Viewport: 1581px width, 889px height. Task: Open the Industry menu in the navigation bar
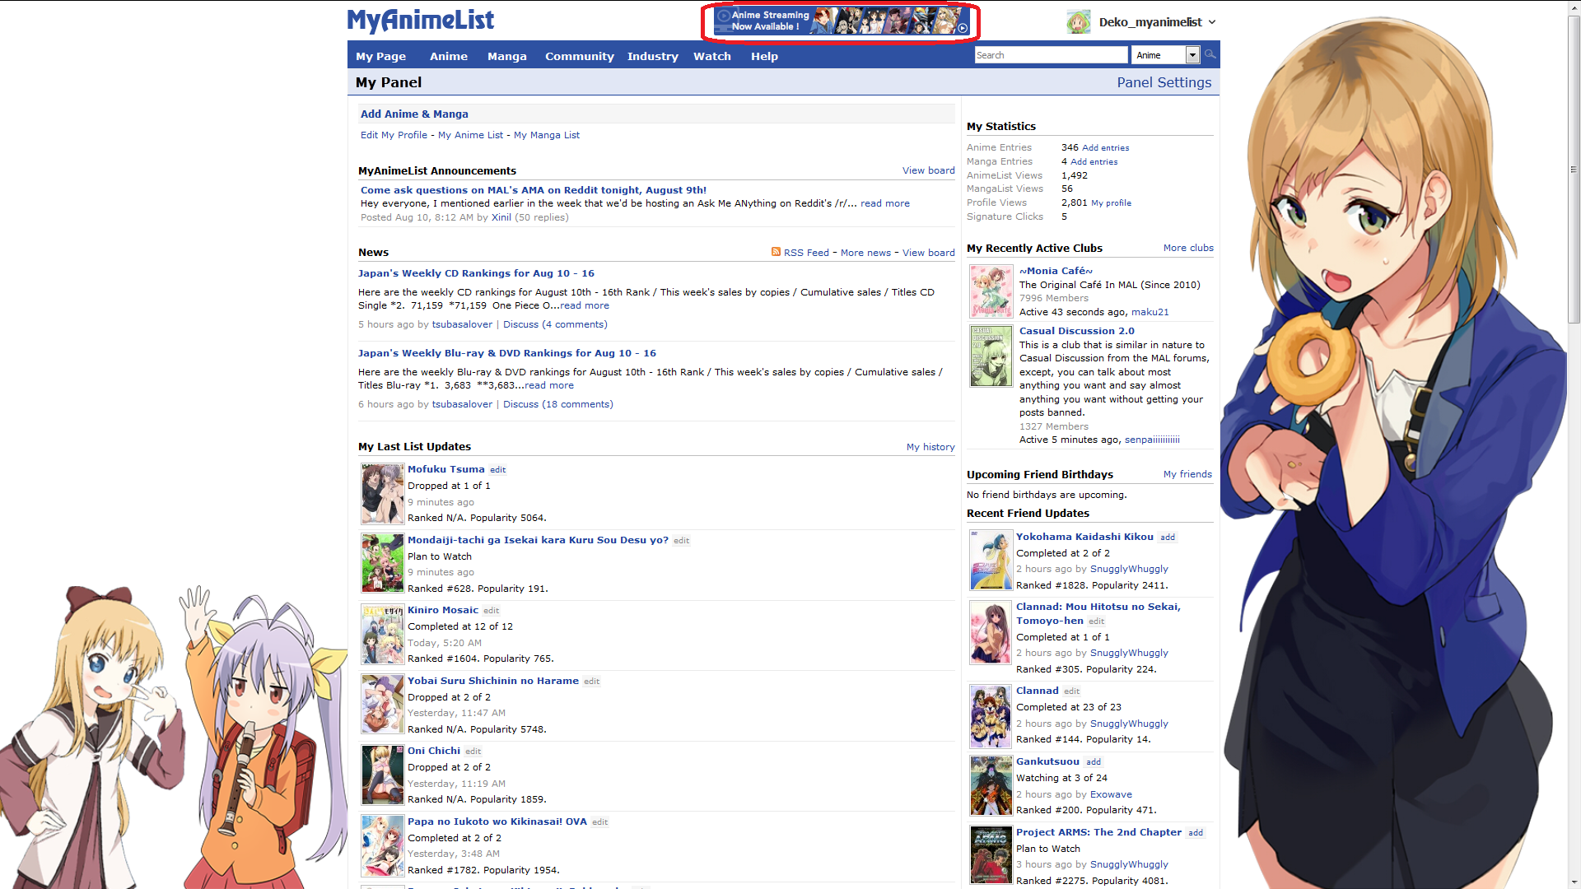[x=652, y=56]
